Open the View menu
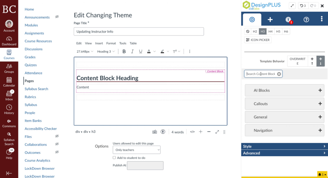 88,43
